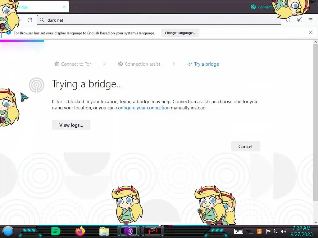Open the network tray icon

coord(276,231)
